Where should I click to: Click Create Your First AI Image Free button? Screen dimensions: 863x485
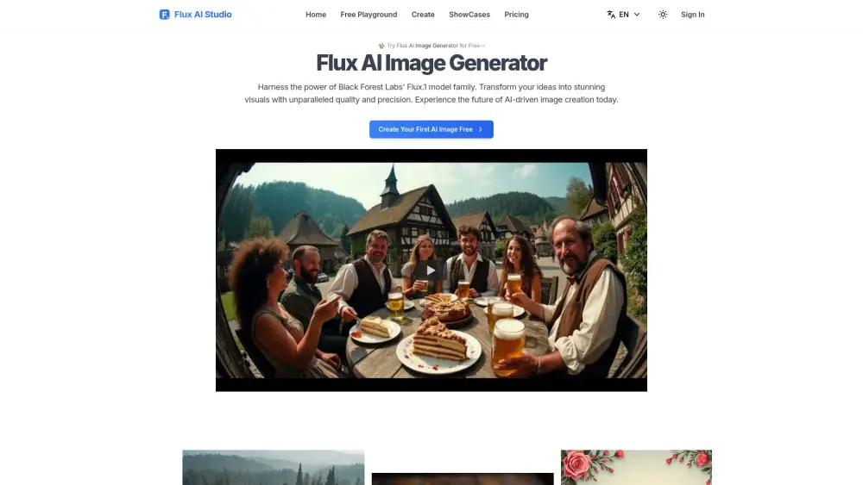click(431, 129)
